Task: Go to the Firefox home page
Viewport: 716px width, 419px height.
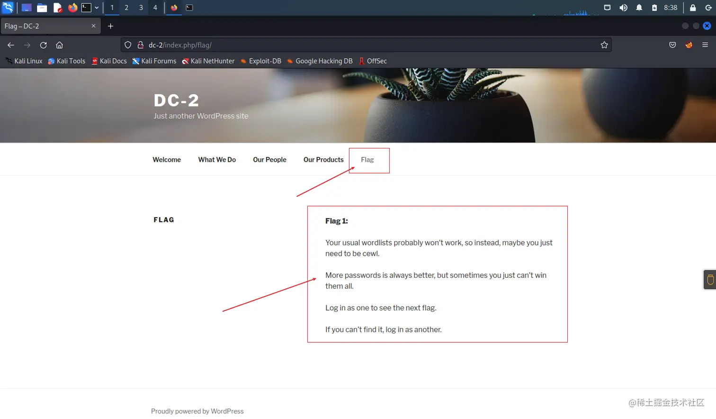Action: click(59, 45)
